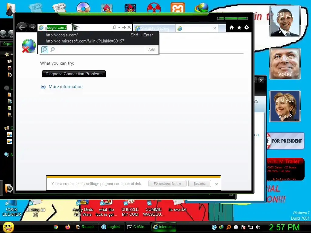Close the second browser tab
The height and width of the screenshot is (233, 311).
pyautogui.click(x=215, y=28)
